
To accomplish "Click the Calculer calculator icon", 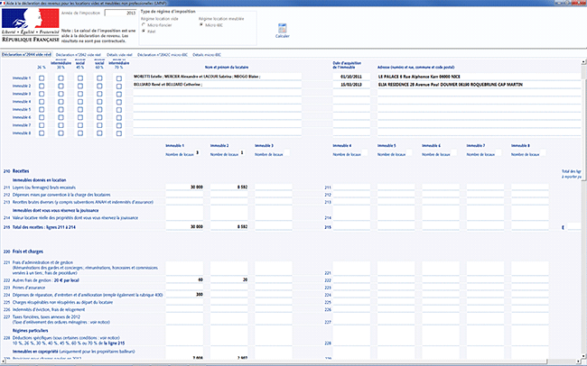I will point(282,27).
